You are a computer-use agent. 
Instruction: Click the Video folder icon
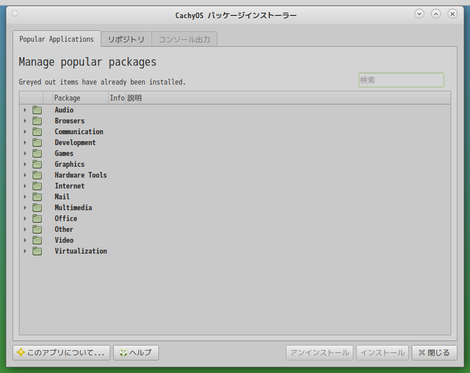[x=37, y=240]
